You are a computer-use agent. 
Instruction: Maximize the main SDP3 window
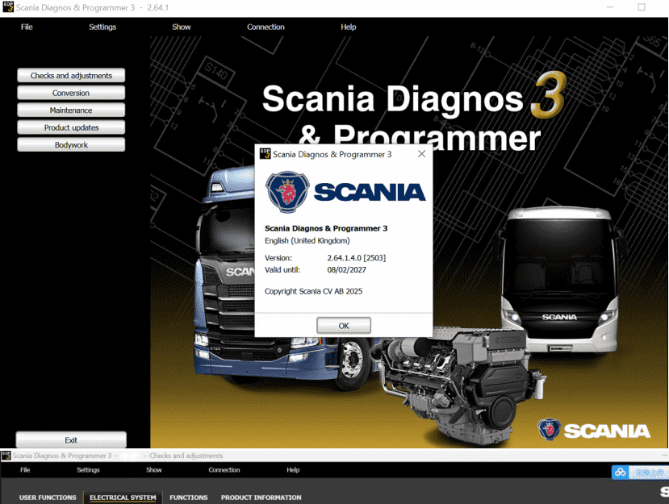point(642,7)
